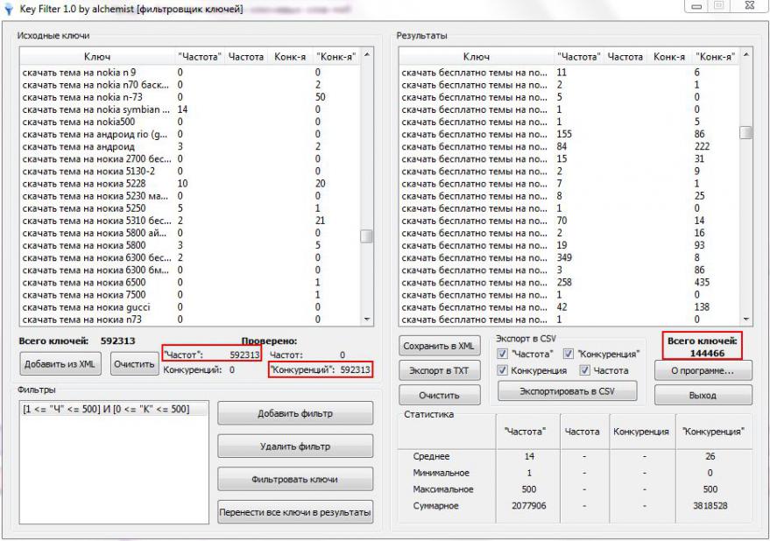The width and height of the screenshot is (770, 541).
Task: Click 'Очистить' button in results panel
Action: coord(440,395)
